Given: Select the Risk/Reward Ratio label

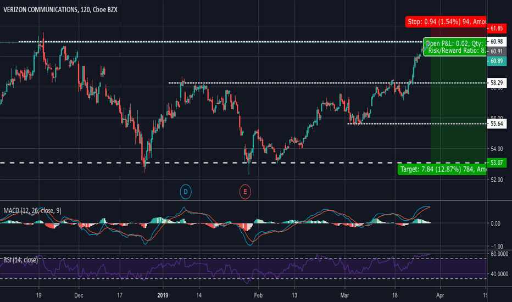Looking at the screenshot, I should tap(456, 51).
